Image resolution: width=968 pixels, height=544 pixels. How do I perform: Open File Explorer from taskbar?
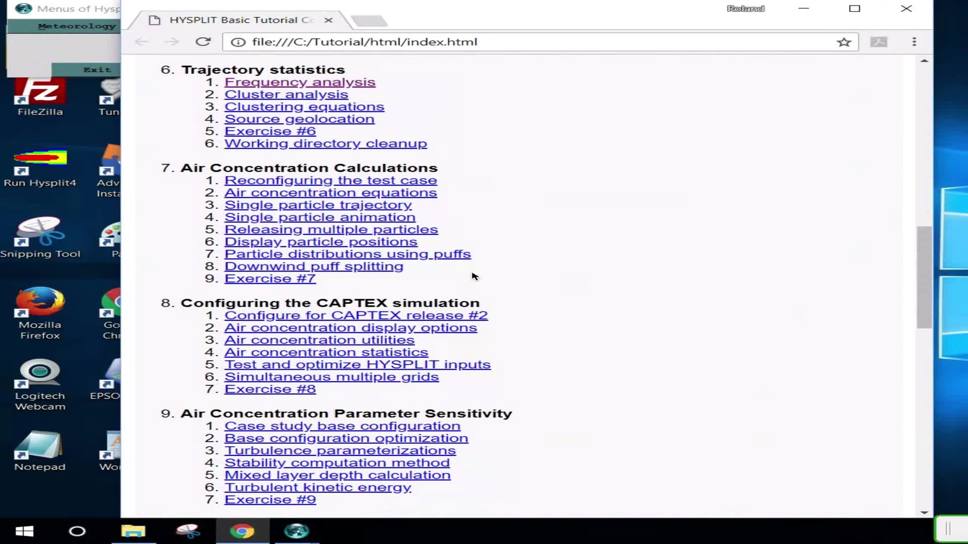tap(133, 531)
